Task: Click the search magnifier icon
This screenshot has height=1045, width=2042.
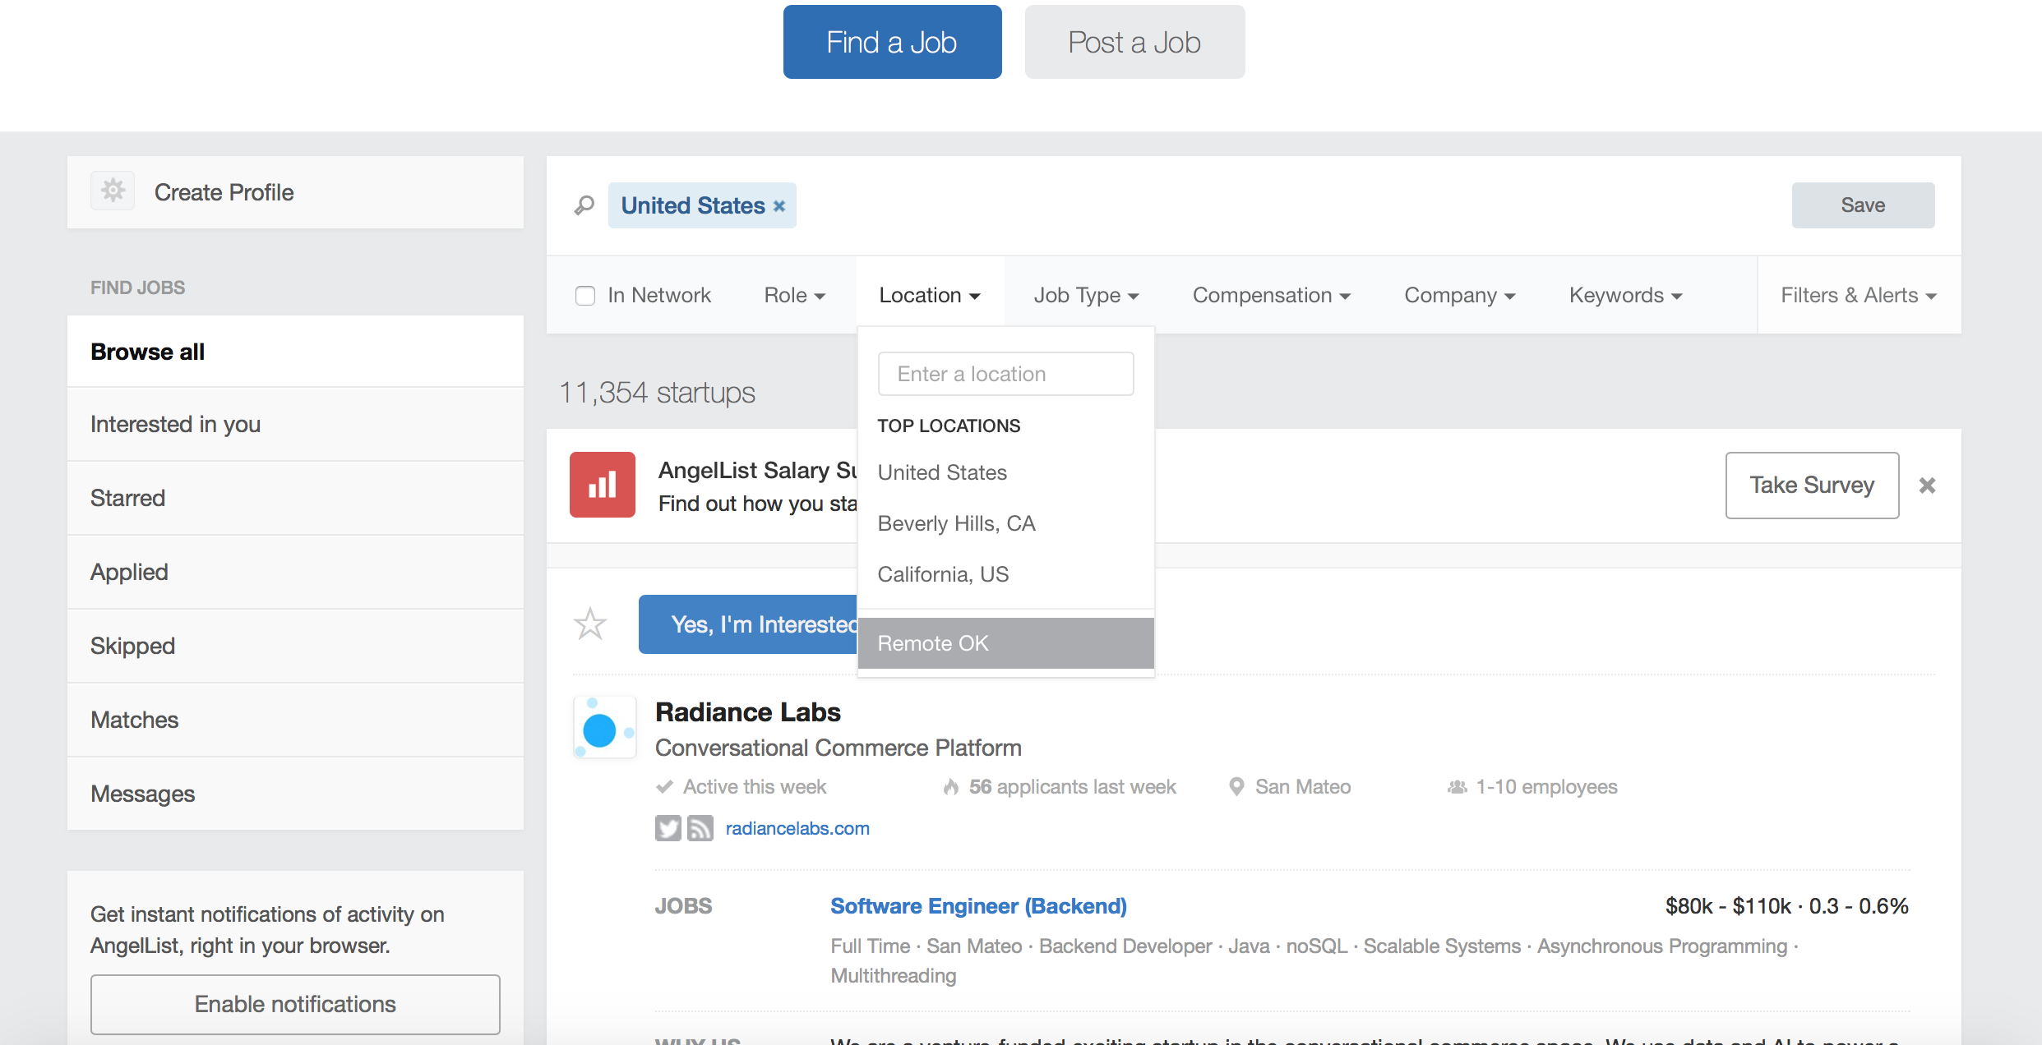Action: 584,205
